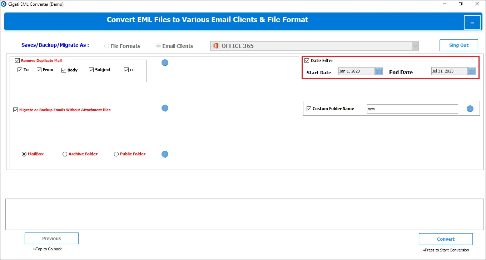Click the Previous button

pyautogui.click(x=51, y=239)
